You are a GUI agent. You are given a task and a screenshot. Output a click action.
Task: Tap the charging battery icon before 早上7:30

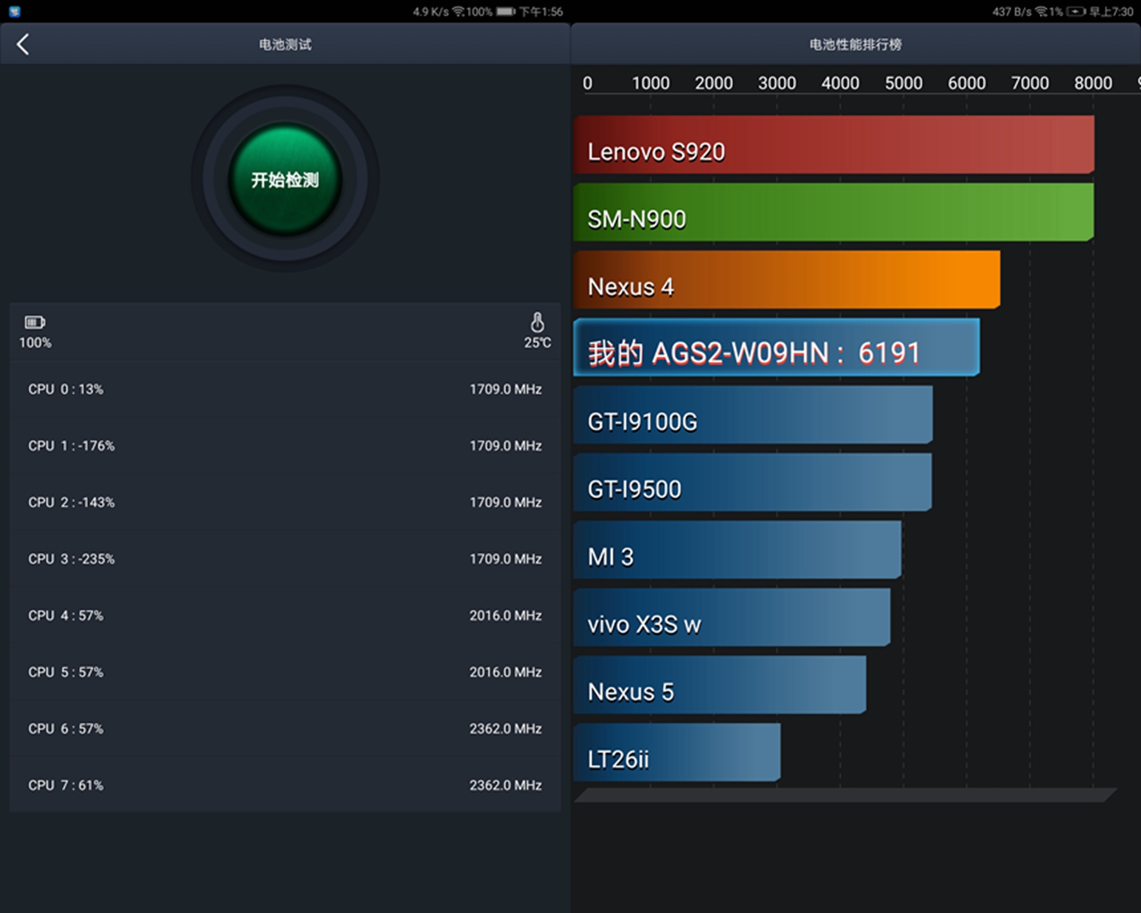point(1076,11)
